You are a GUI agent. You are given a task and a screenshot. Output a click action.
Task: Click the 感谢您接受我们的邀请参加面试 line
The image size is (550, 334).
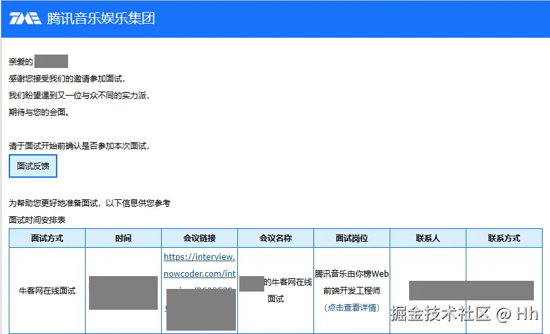click(x=67, y=79)
